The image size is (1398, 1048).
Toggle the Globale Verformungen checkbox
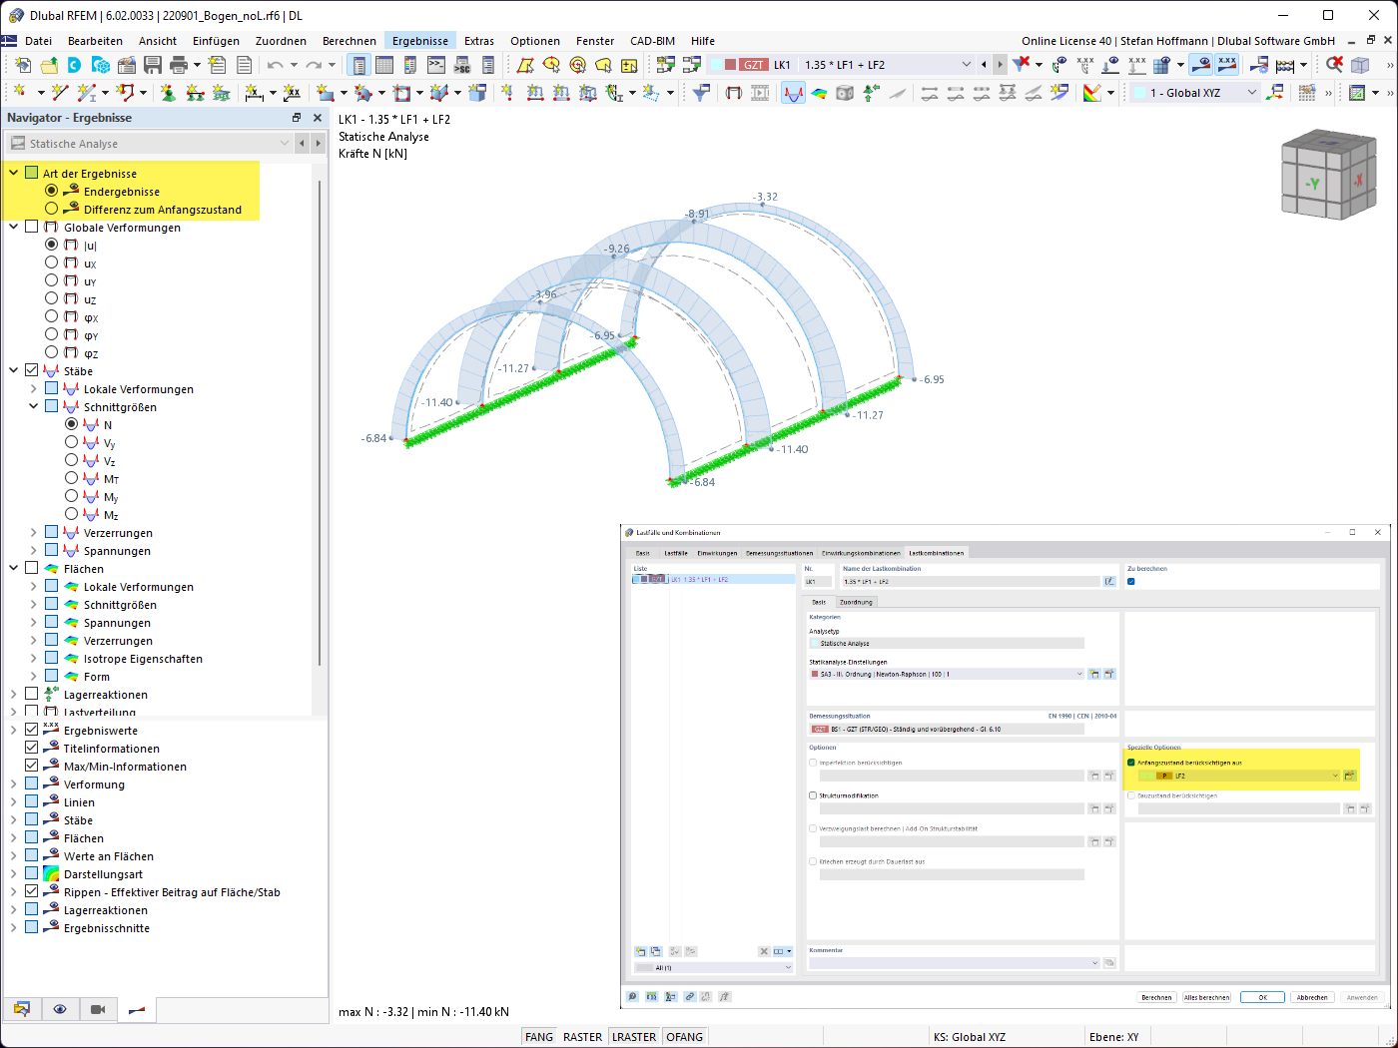click(x=31, y=227)
